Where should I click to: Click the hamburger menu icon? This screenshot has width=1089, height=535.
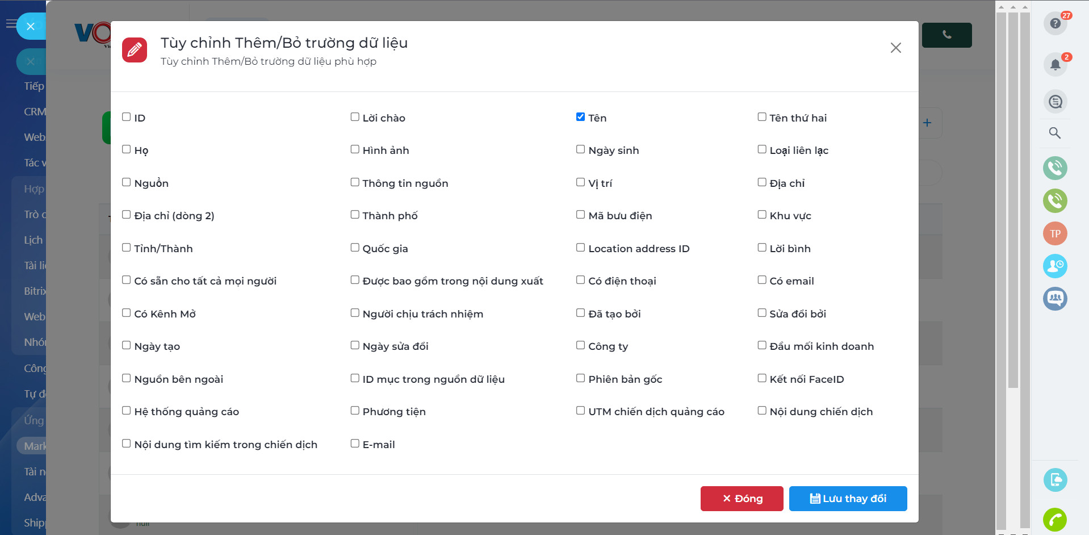[11, 24]
